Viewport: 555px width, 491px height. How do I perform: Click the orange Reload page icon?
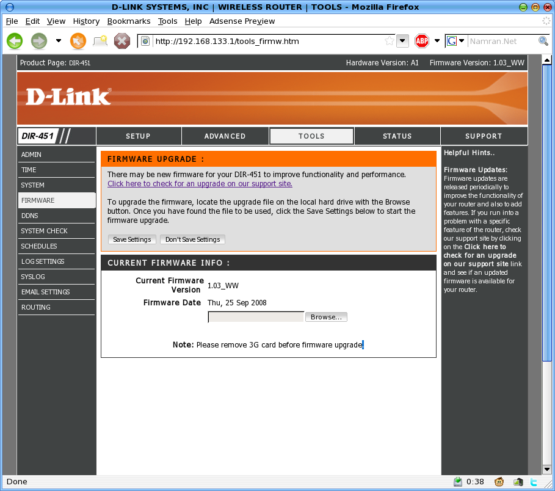click(x=78, y=42)
